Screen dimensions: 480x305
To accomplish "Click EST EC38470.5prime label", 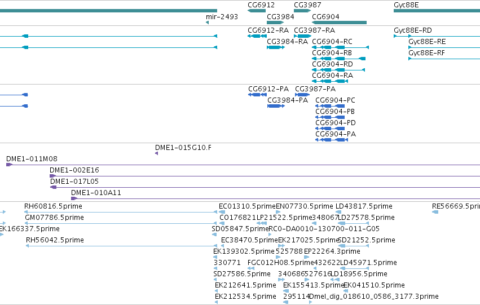I will tap(249, 241).
